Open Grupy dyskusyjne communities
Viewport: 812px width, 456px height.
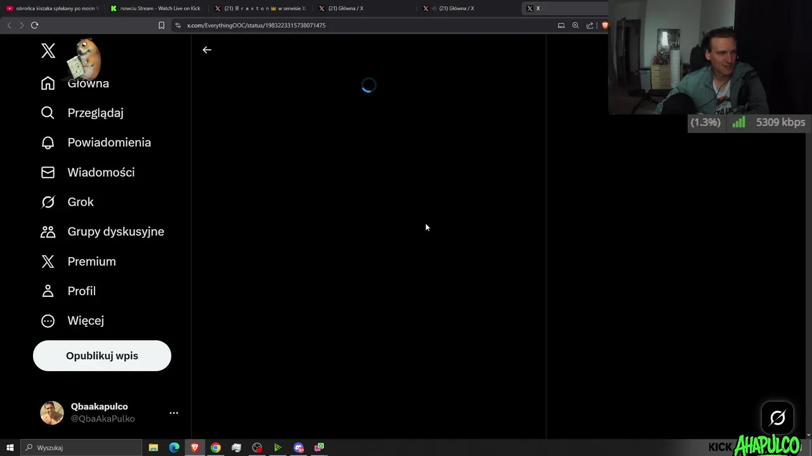pos(102,232)
